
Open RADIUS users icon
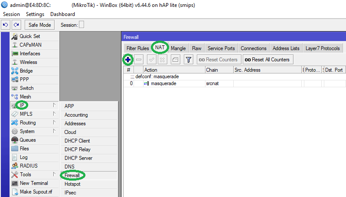[x=15, y=166]
